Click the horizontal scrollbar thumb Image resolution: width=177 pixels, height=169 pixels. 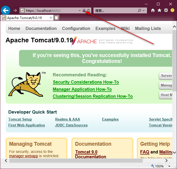coord(76,160)
